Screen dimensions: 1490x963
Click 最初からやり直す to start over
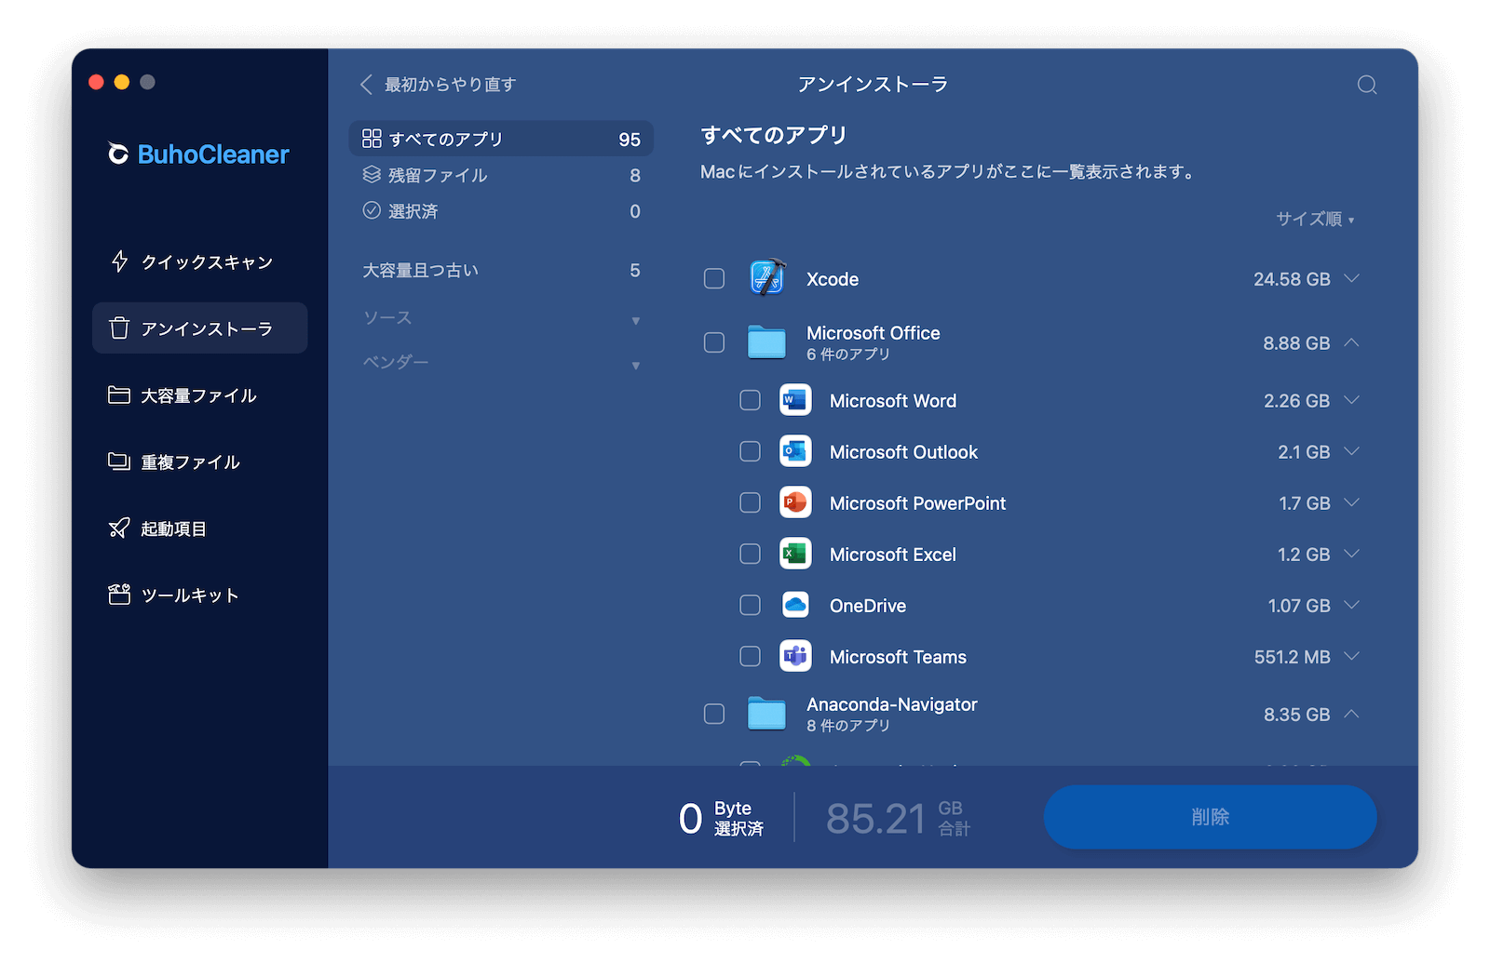click(451, 85)
